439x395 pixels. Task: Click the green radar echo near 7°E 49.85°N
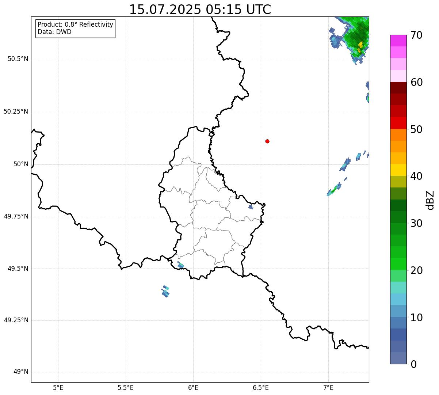coord(334,190)
